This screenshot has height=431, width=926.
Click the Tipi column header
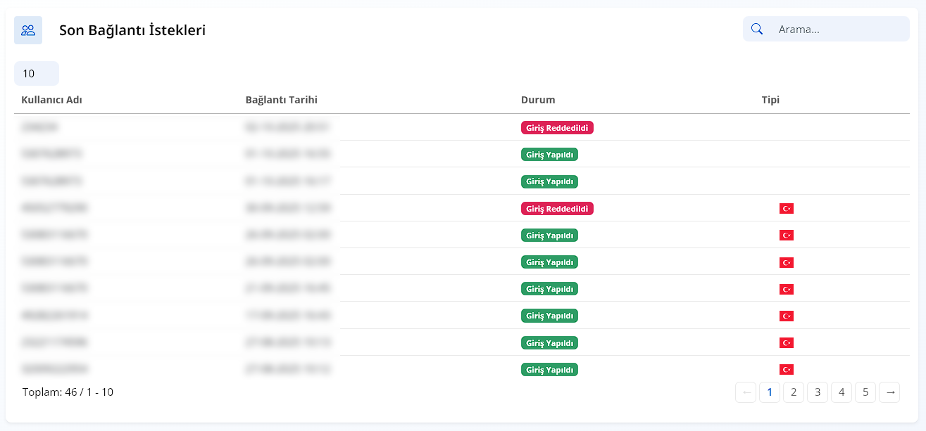pos(770,100)
